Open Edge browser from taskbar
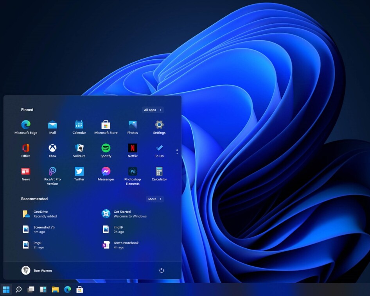The width and height of the screenshot is (370, 296). (x=68, y=289)
